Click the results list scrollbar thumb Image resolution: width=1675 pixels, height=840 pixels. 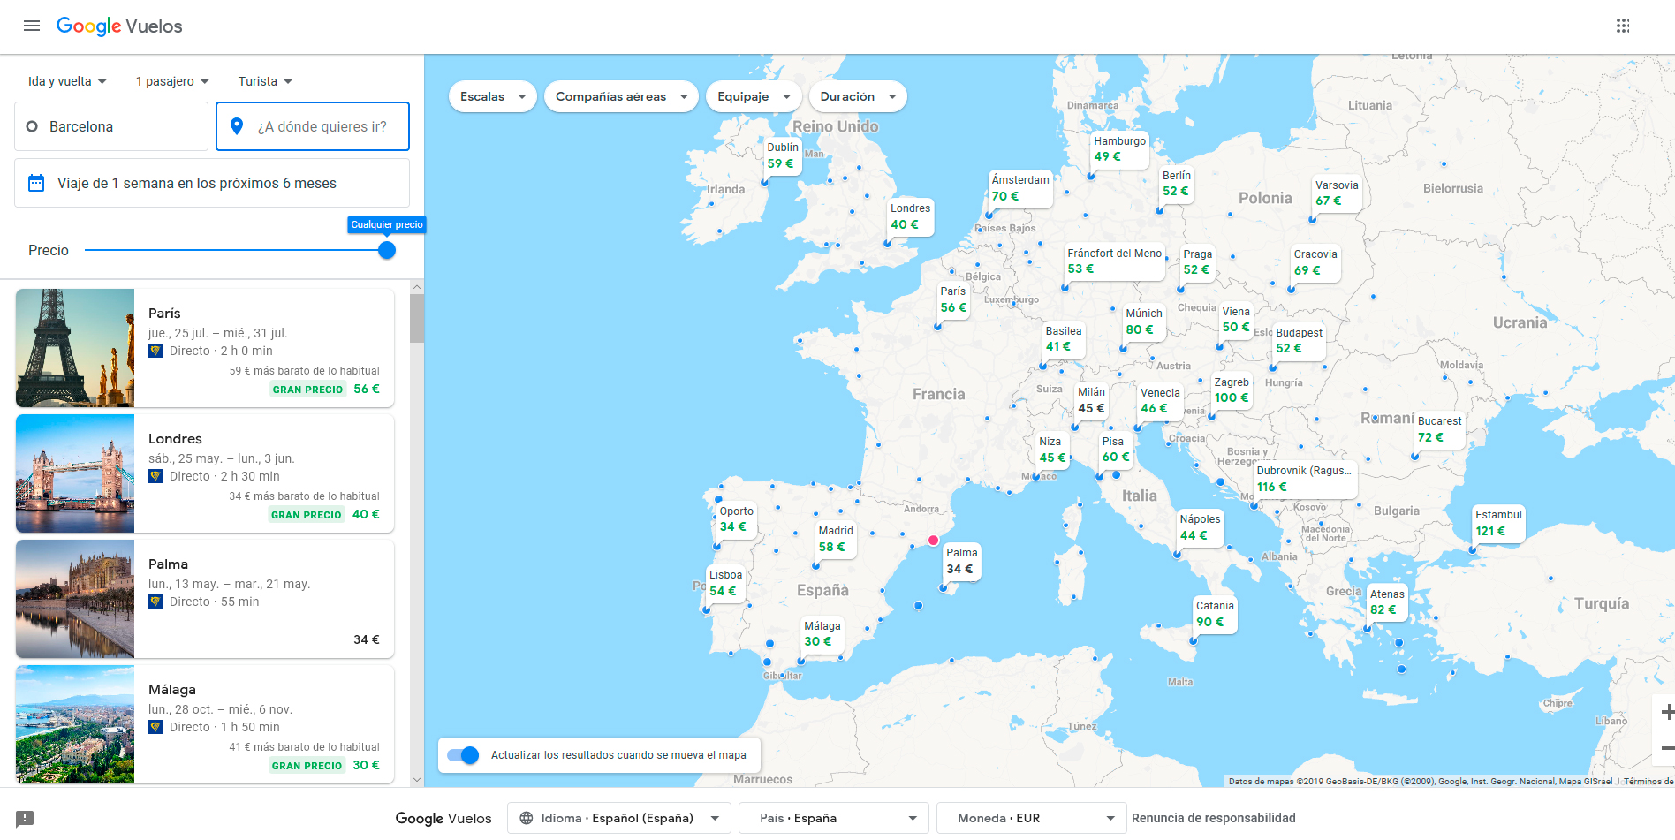(417, 318)
